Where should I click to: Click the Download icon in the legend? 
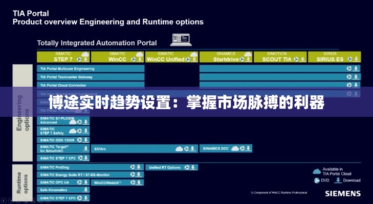[339, 180]
